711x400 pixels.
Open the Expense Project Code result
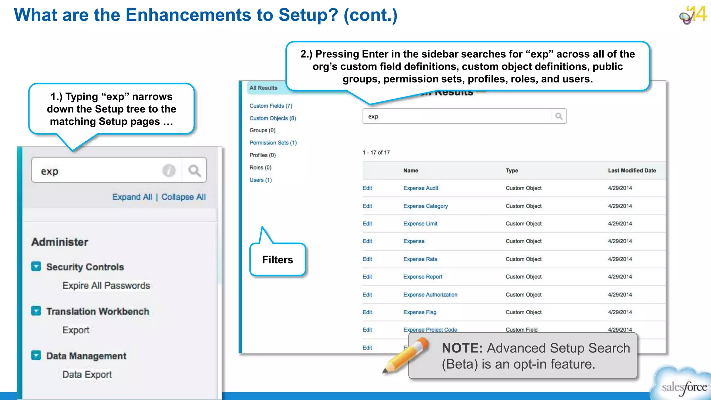coord(430,330)
